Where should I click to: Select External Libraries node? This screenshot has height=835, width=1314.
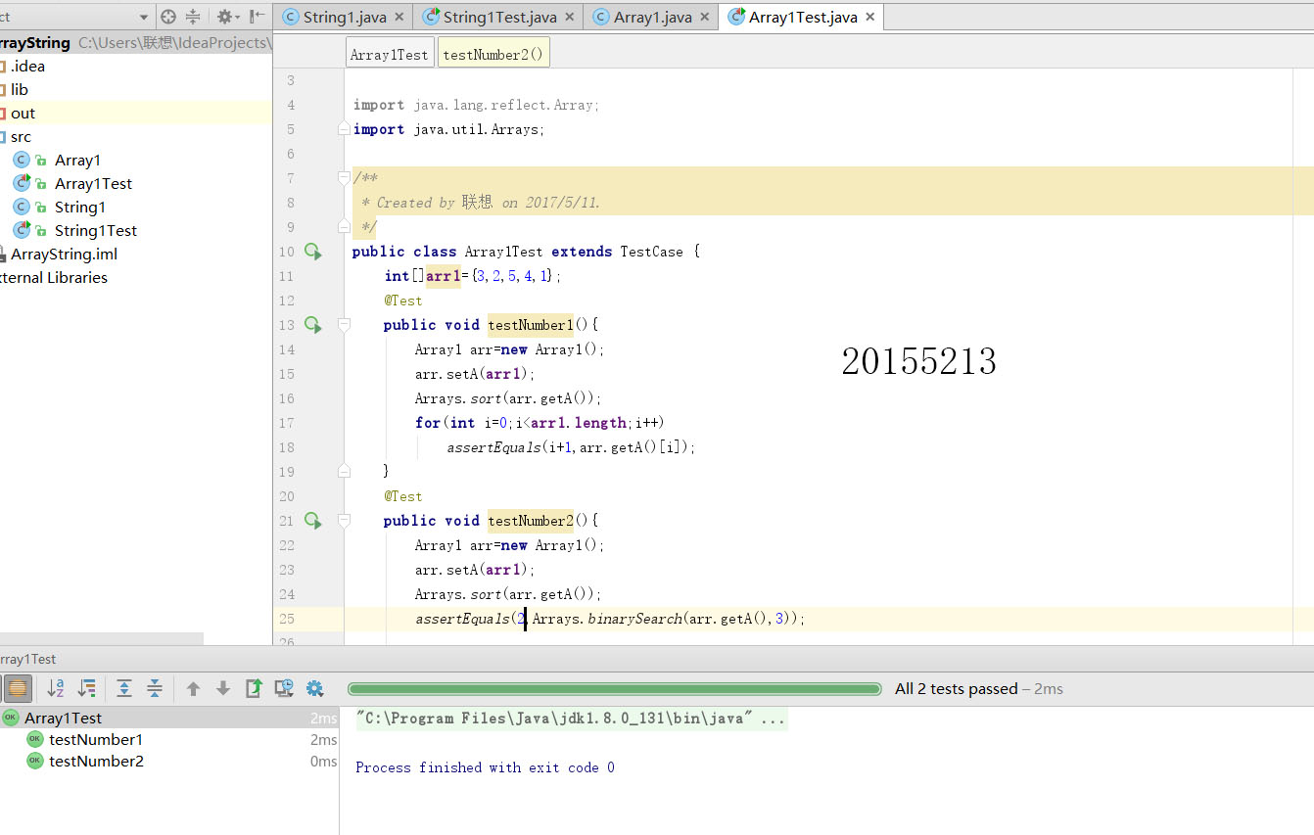(54, 278)
